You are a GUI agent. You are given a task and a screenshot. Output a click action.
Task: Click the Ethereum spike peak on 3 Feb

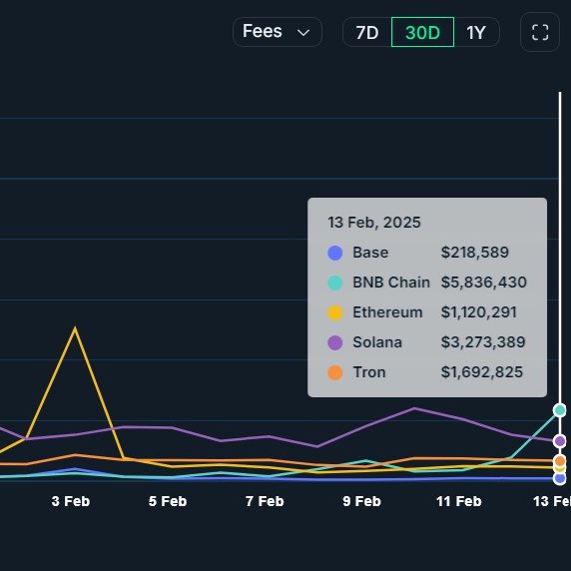(75, 328)
